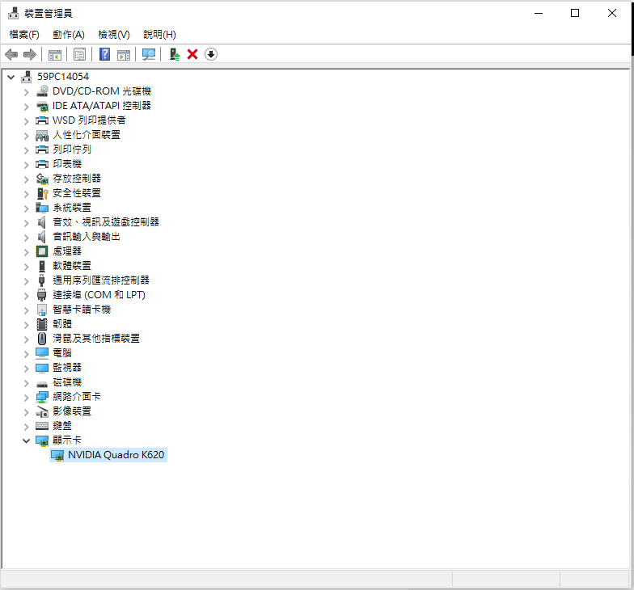
Task: Maximize the 裝置管理員 window
Action: pyautogui.click(x=574, y=13)
